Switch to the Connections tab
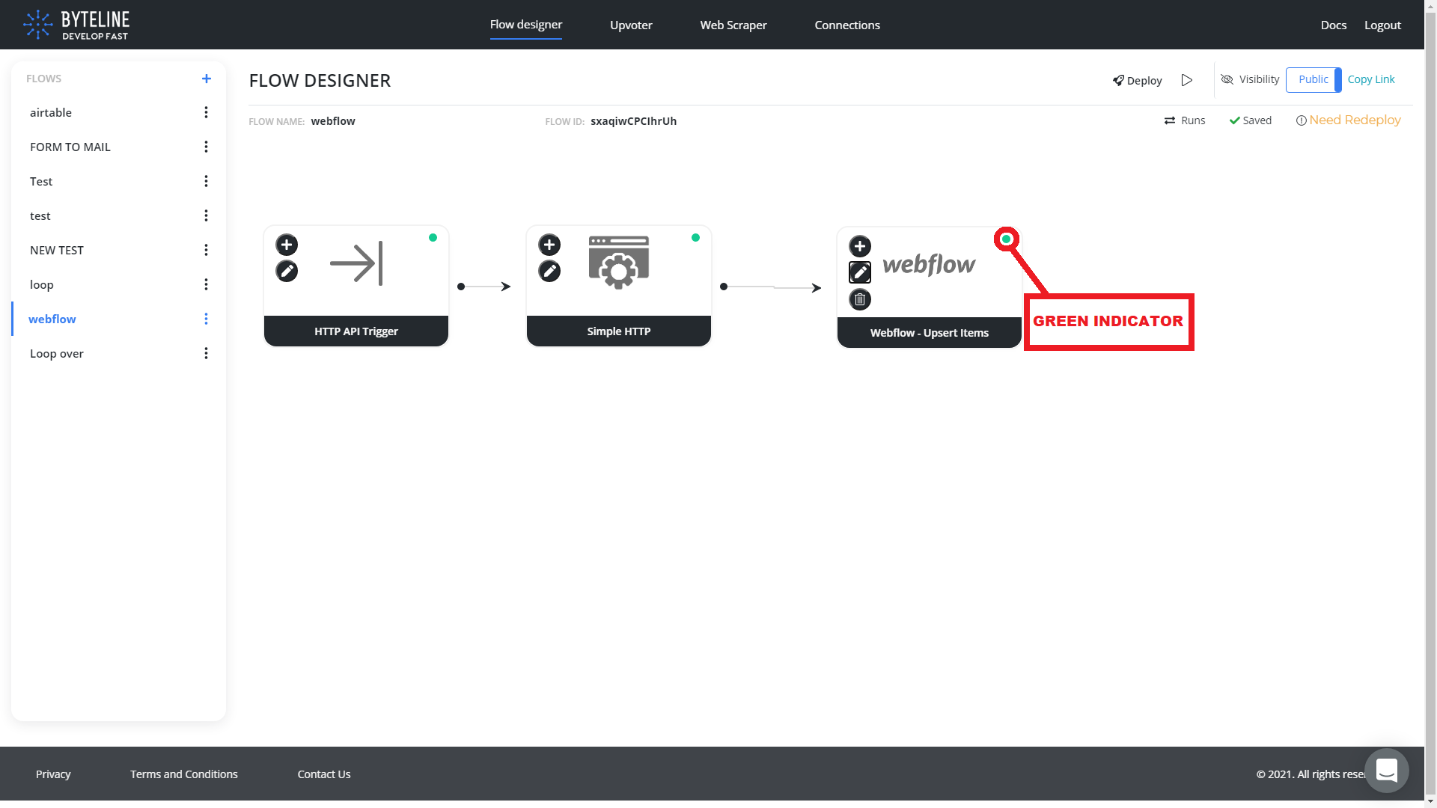The image size is (1437, 808). click(847, 25)
